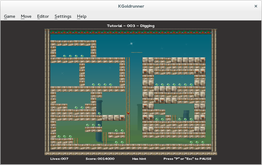The image size is (262, 165).
Task: Click the leftmost gold on the bottom-right floor
Action: 191,142
